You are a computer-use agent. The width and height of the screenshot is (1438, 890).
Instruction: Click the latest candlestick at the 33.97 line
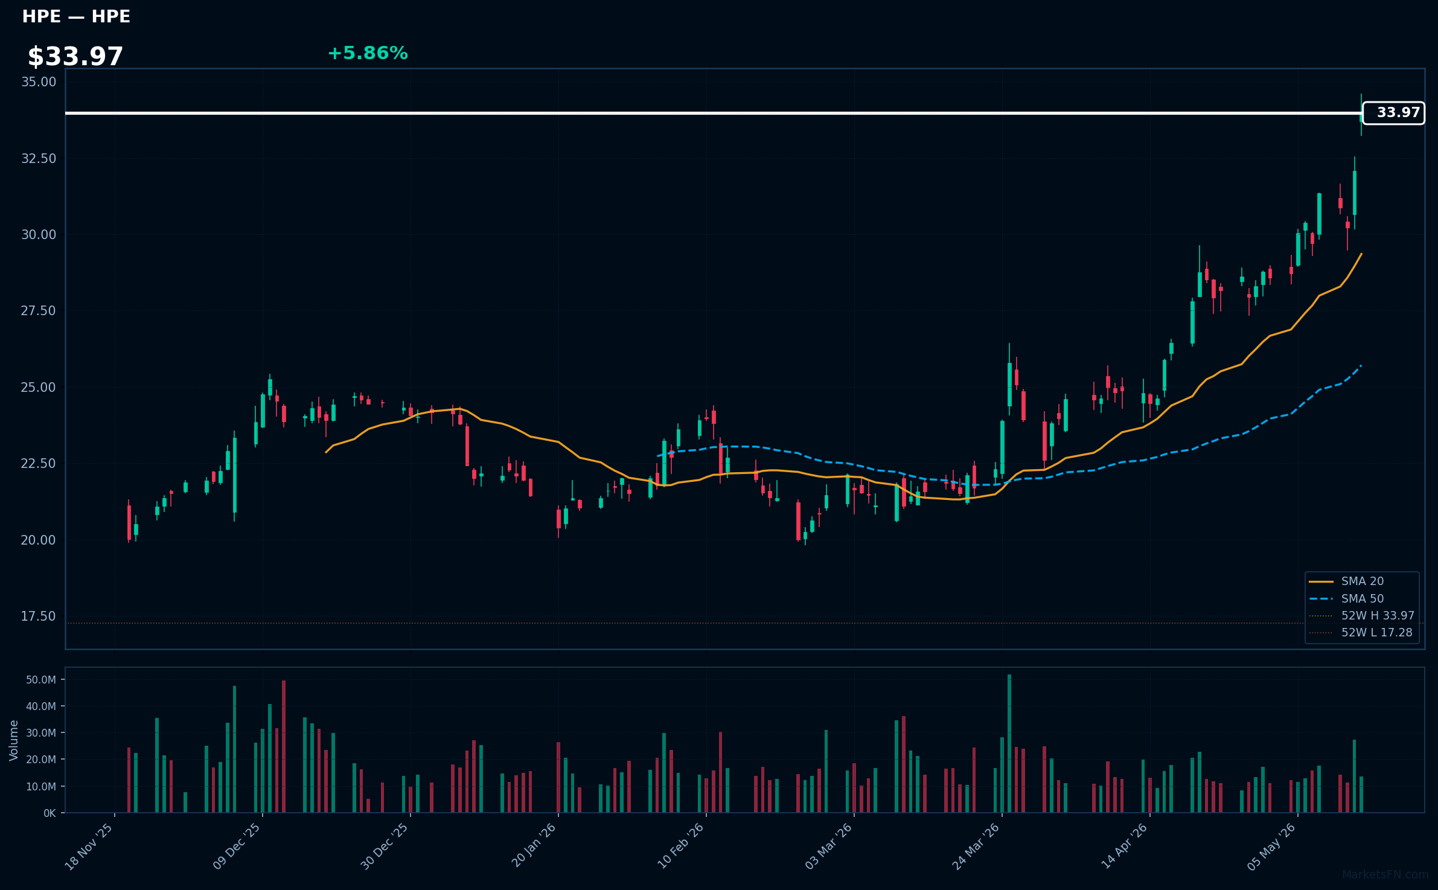[x=1361, y=115]
